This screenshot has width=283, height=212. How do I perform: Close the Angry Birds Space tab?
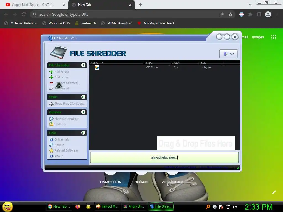click(64, 5)
